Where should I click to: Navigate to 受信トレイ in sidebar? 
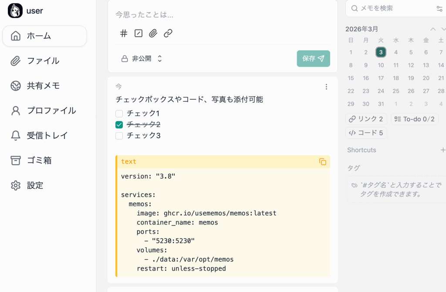pos(47,135)
